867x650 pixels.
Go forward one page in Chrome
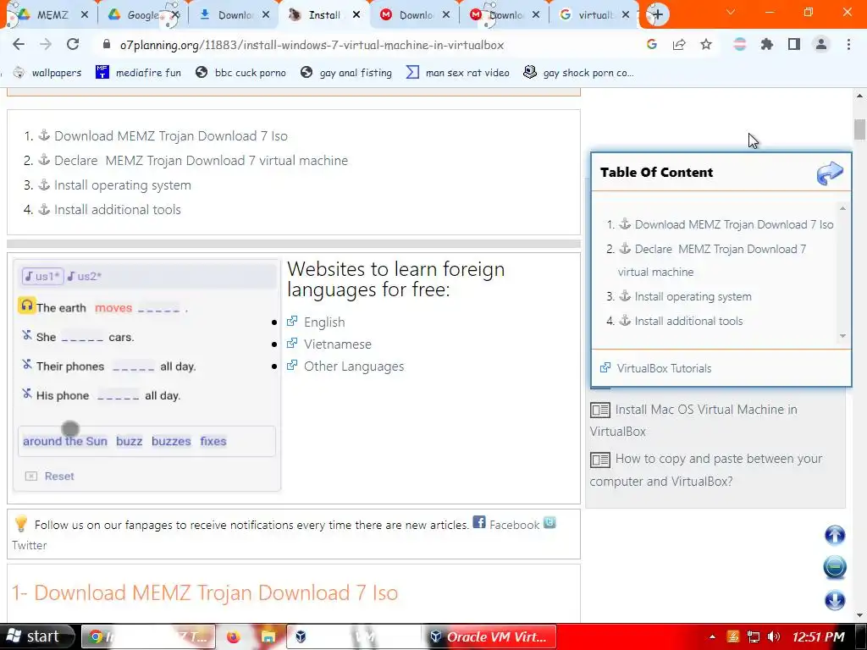tap(46, 45)
